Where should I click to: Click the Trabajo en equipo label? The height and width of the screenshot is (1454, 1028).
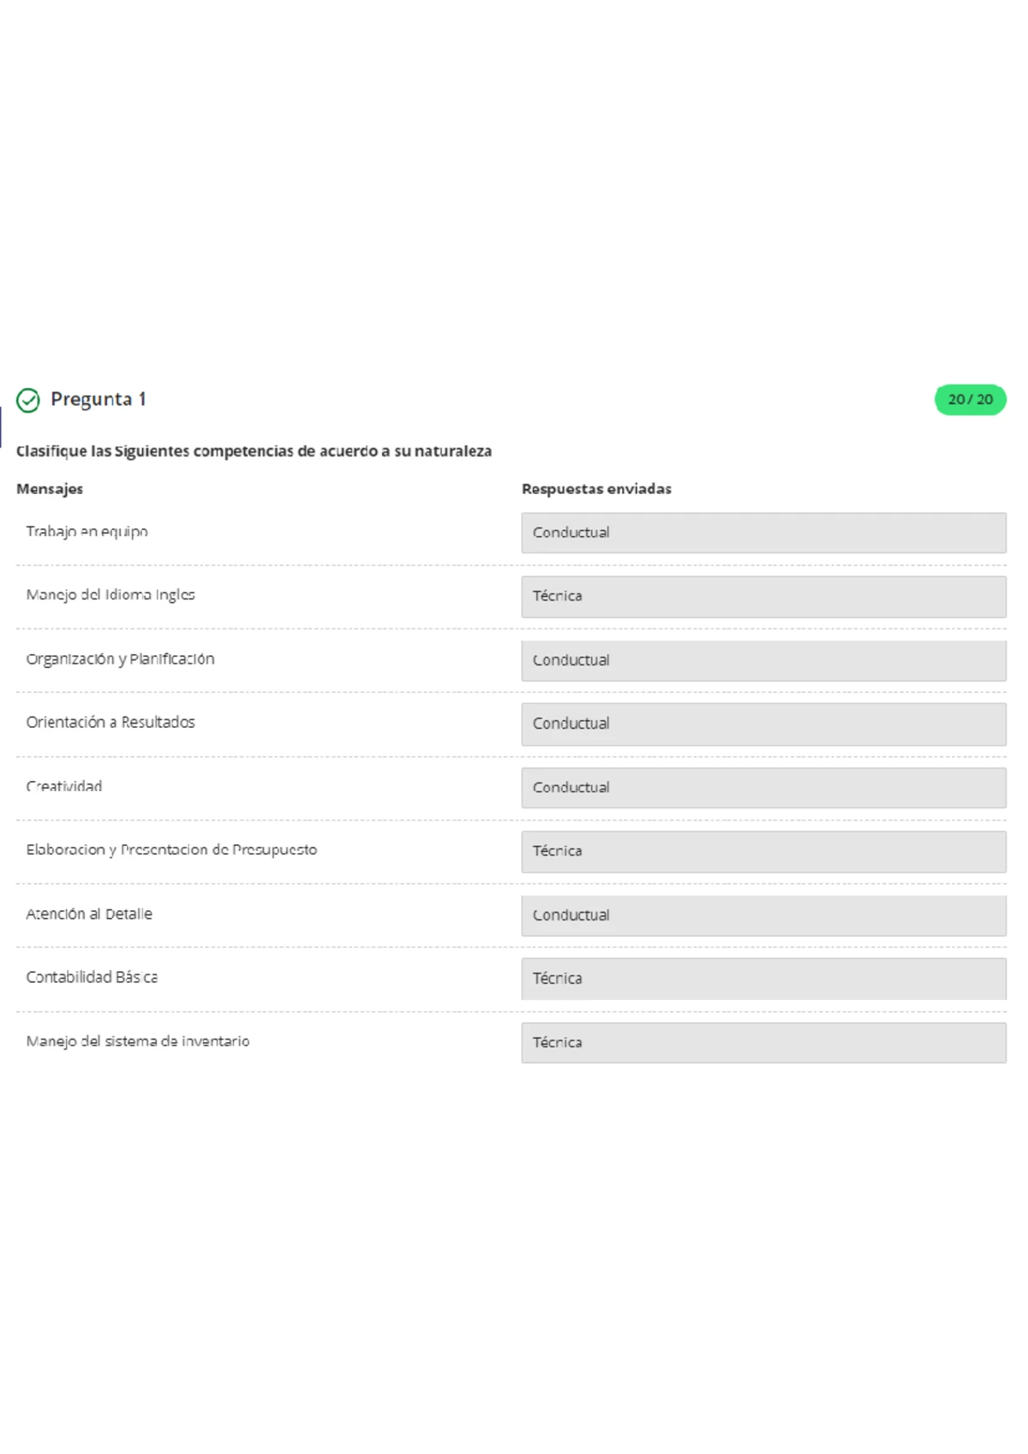click(x=87, y=532)
